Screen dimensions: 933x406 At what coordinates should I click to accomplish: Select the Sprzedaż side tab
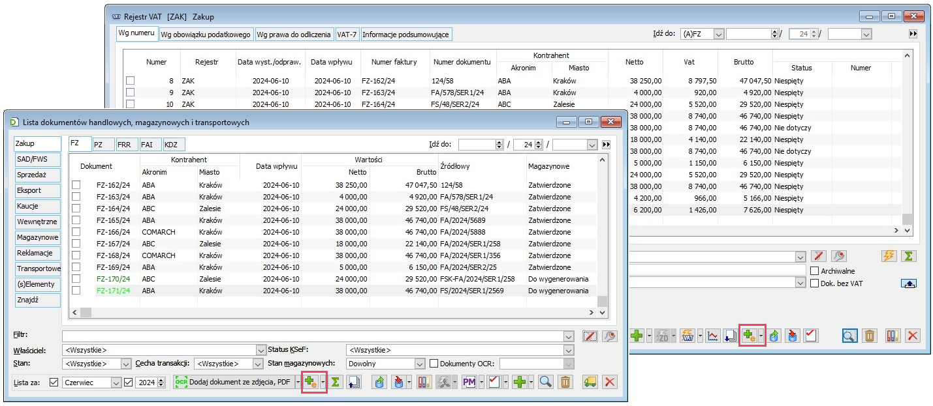pos(37,175)
